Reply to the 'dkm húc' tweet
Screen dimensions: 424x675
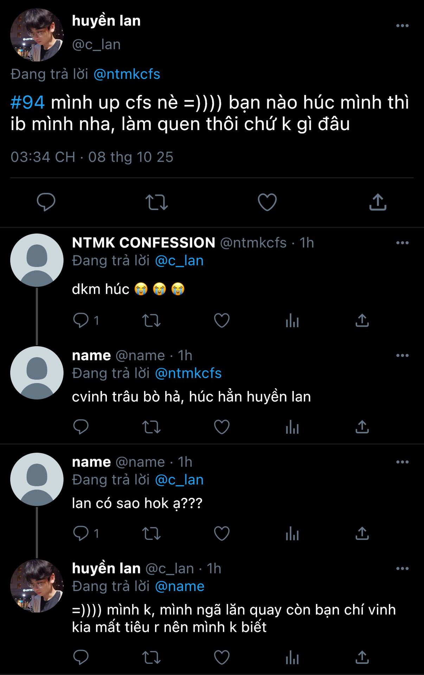(81, 321)
